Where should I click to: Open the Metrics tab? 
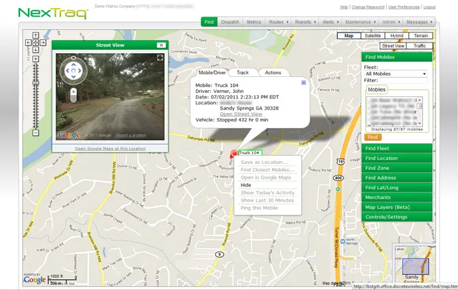pyautogui.click(x=254, y=22)
